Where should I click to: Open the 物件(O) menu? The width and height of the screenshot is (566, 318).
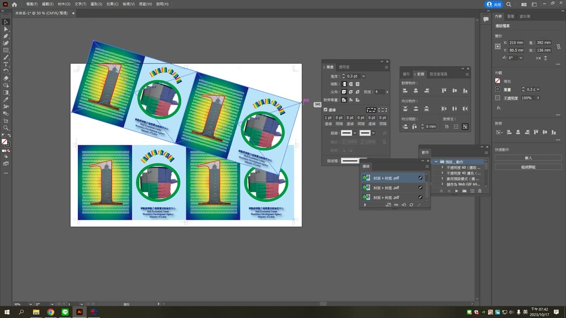[x=64, y=4]
